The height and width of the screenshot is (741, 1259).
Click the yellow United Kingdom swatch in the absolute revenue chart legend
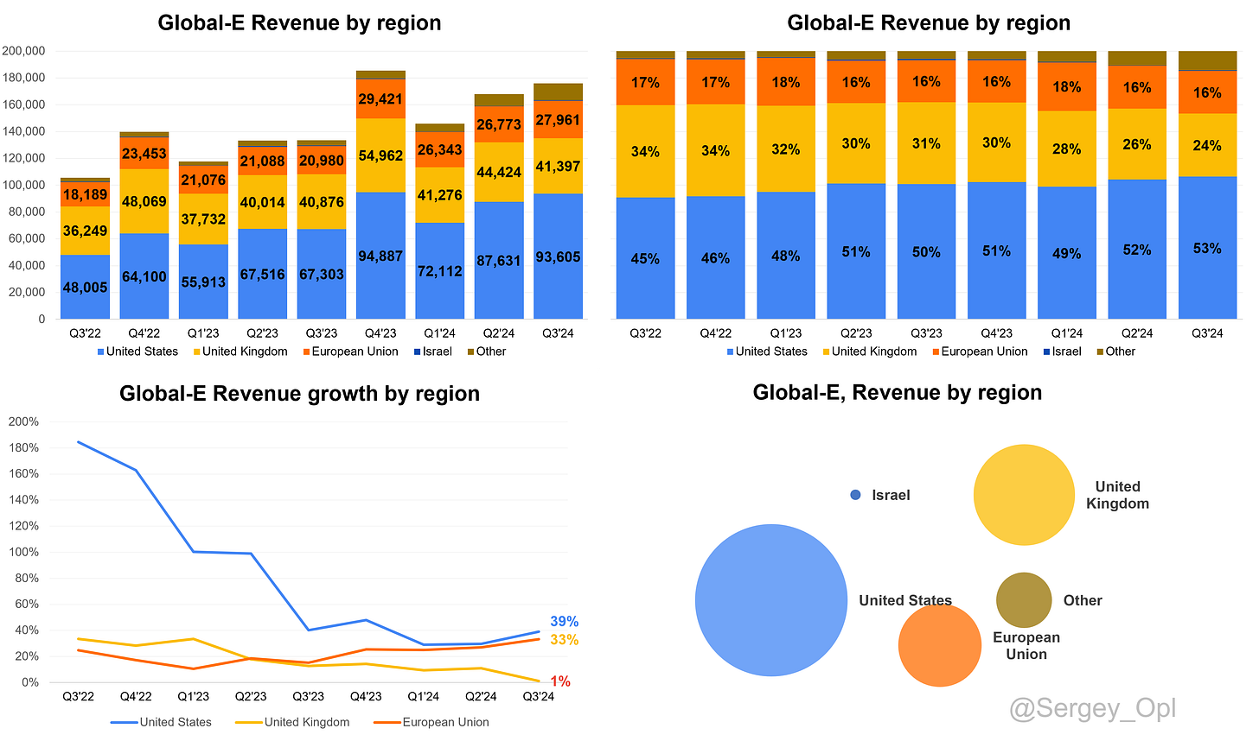coord(196,351)
